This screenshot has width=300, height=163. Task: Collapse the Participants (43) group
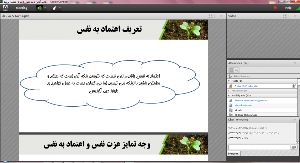pos(229,95)
